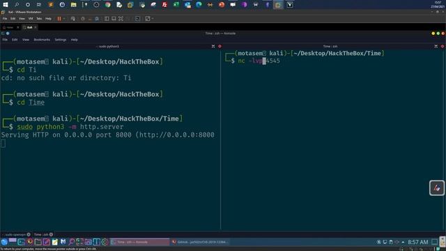Open the dropdown beside the VMware pause button
The image size is (446, 251).
[x=64, y=19]
